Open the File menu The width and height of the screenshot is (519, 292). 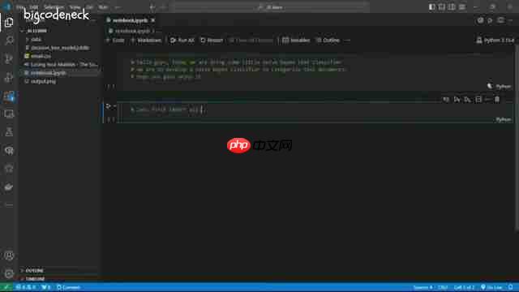click(20, 7)
